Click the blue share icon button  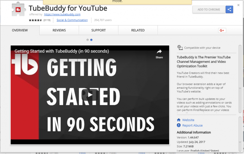(229, 9)
